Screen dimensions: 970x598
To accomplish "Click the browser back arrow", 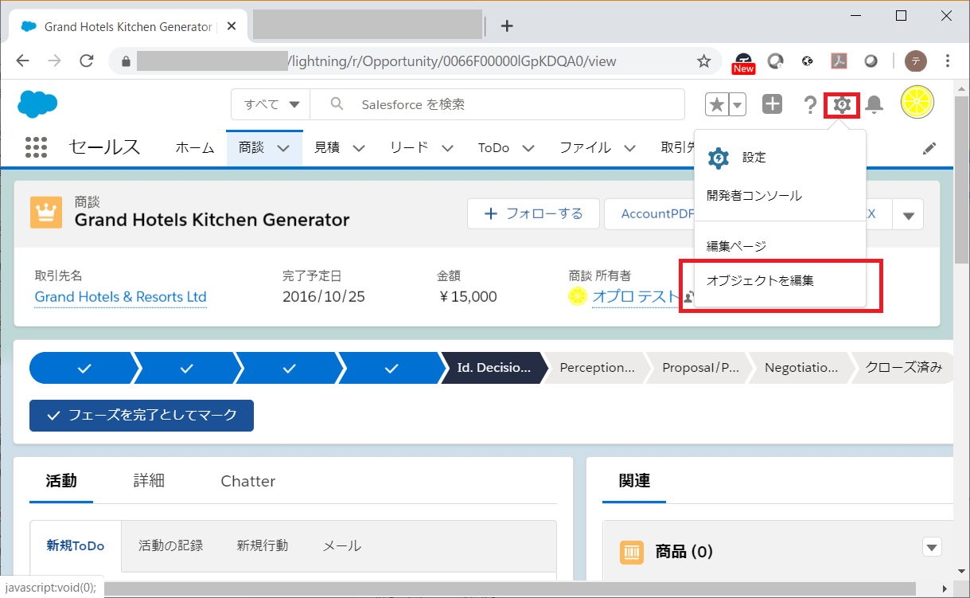I will click(x=22, y=61).
